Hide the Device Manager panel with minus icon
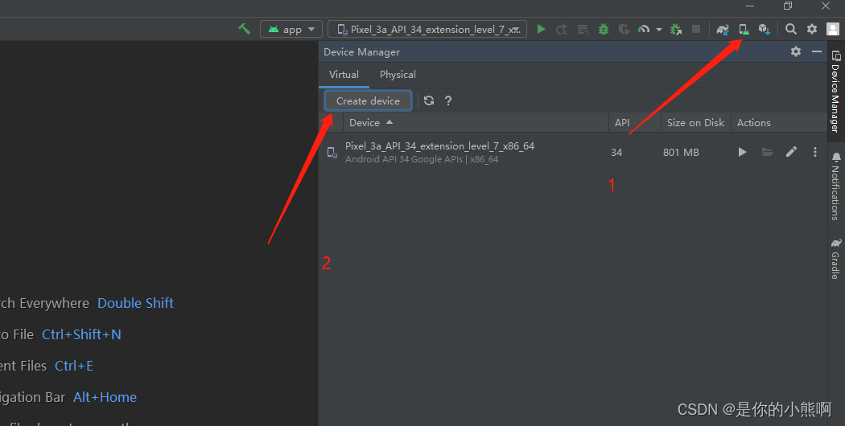The width and height of the screenshot is (845, 426). [x=817, y=51]
